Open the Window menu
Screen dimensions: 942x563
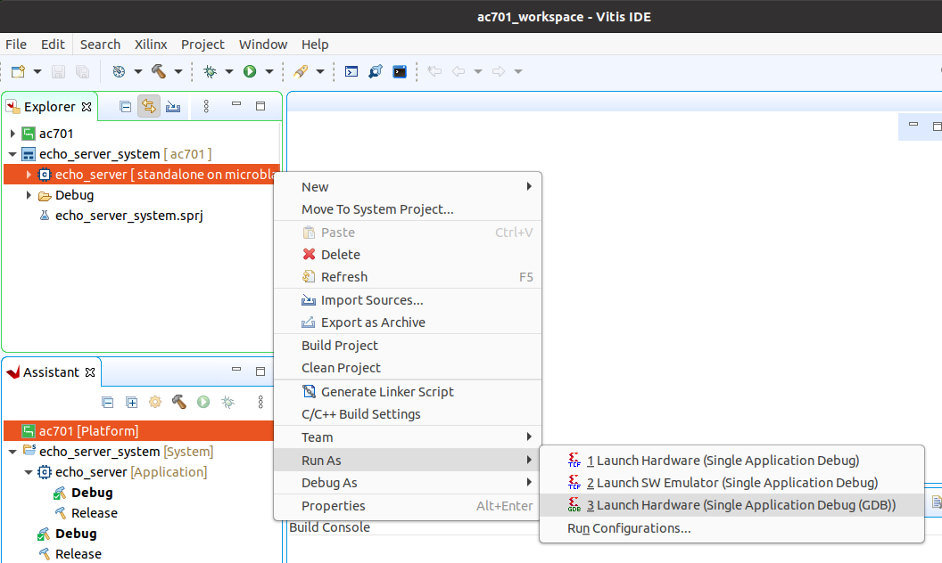[263, 45]
